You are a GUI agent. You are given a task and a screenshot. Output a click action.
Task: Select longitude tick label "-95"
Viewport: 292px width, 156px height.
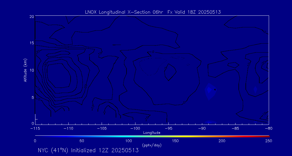168,129
